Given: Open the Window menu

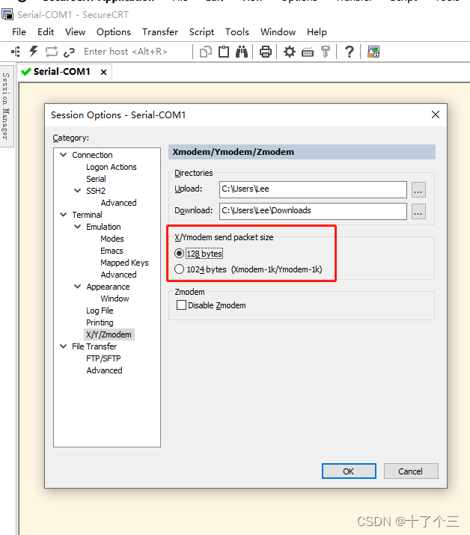Looking at the screenshot, I should tap(278, 32).
